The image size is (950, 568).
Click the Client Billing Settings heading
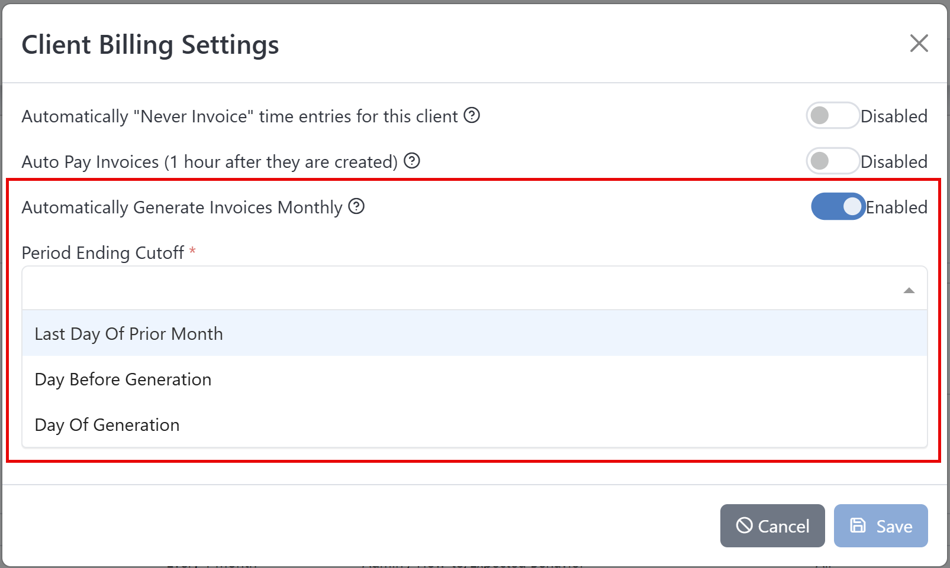coord(150,44)
